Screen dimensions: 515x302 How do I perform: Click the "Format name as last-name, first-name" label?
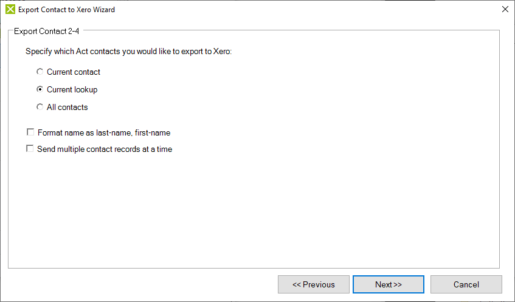pyautogui.click(x=104, y=132)
